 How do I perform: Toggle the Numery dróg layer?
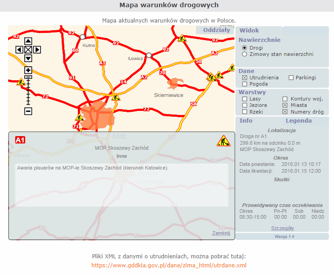(285, 111)
